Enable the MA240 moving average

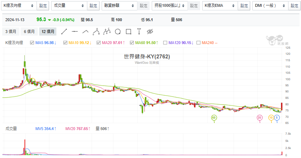click(199, 43)
